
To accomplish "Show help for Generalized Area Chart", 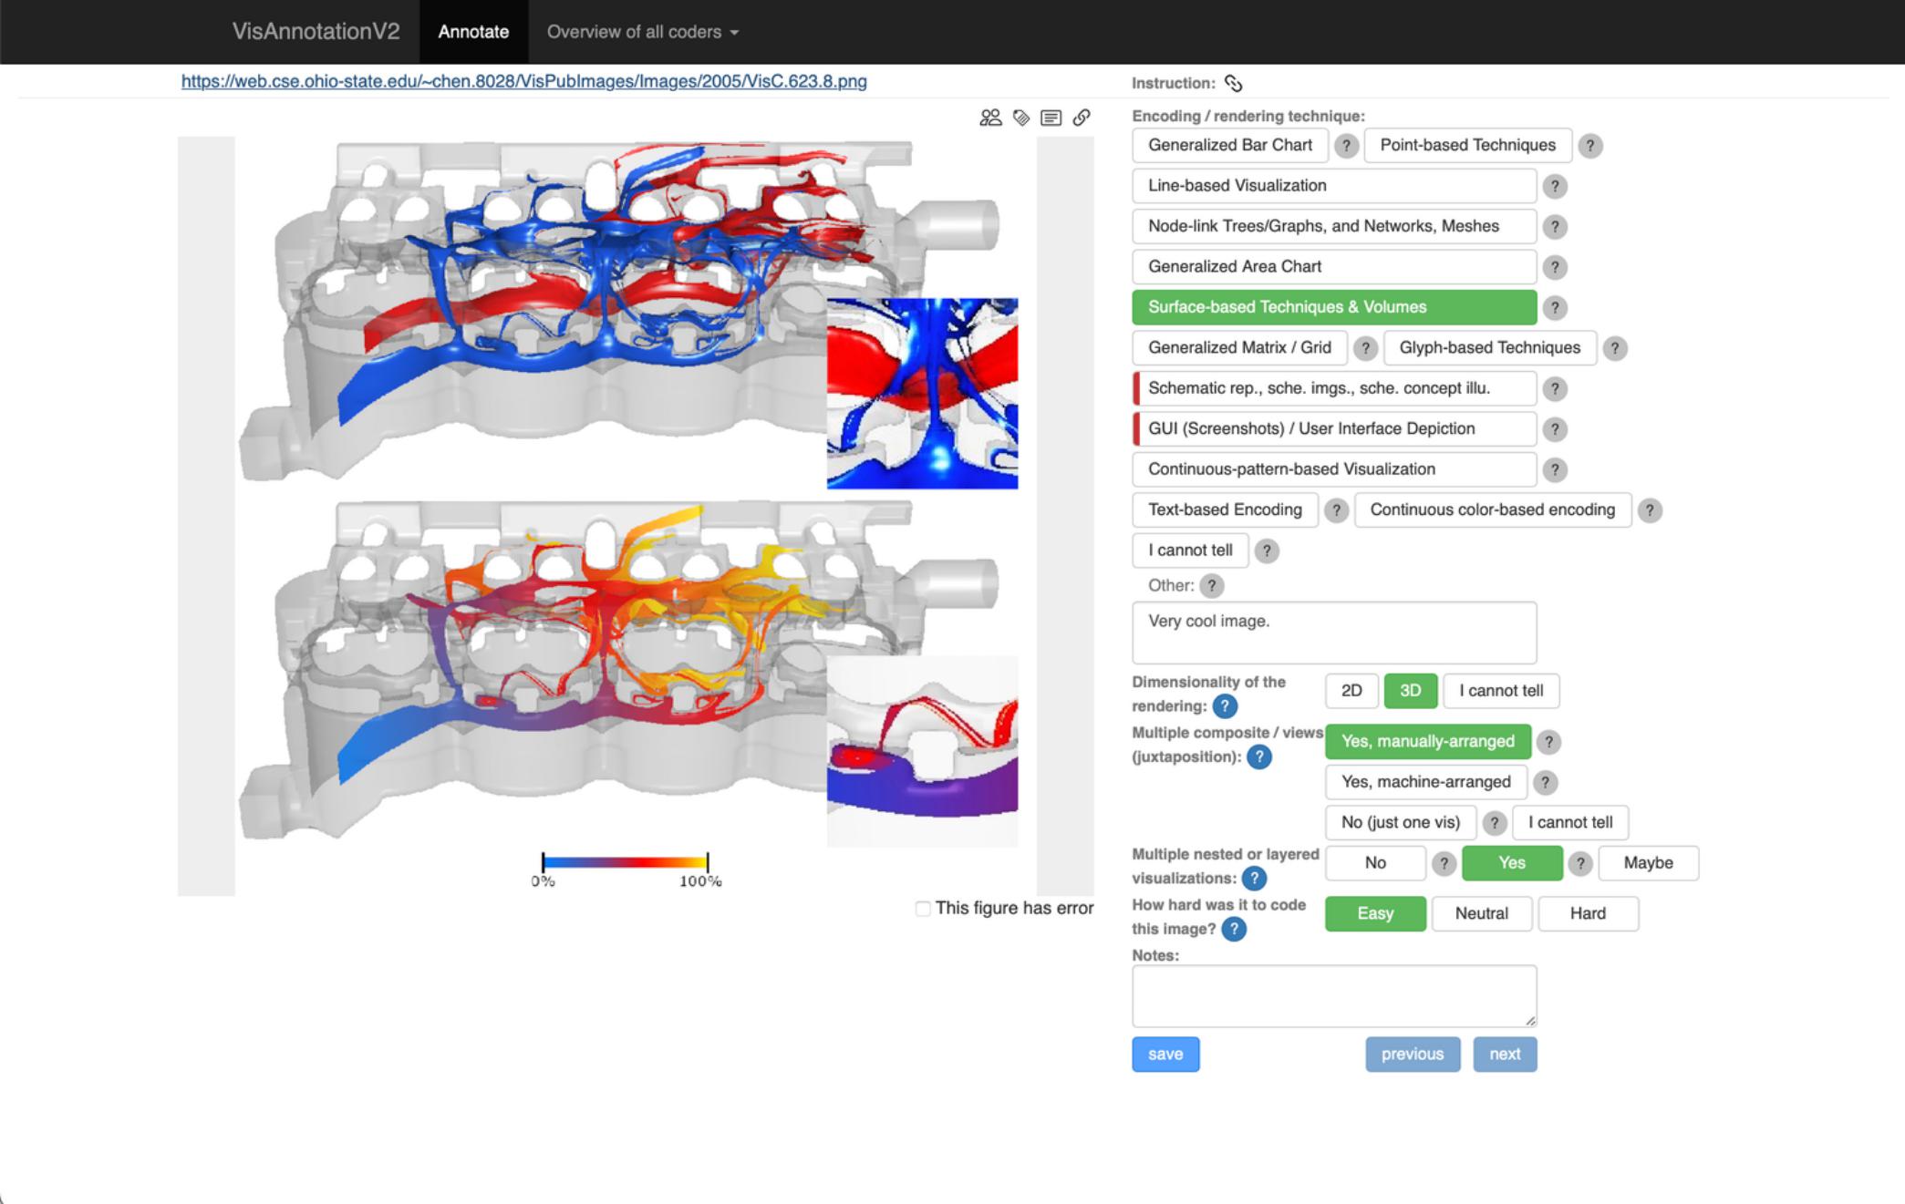I will coord(1555,267).
